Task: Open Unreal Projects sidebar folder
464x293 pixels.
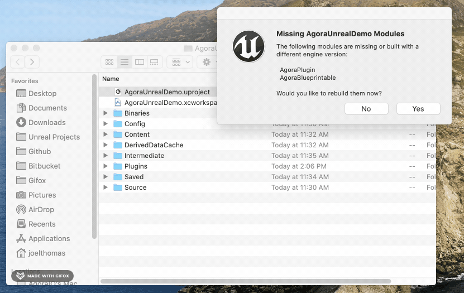Action: pyautogui.click(x=48, y=137)
